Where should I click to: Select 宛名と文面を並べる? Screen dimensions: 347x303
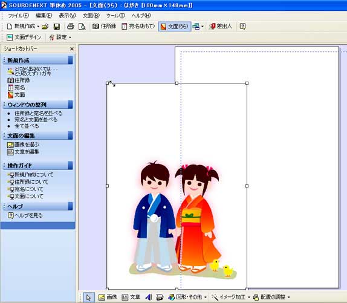click(x=36, y=120)
